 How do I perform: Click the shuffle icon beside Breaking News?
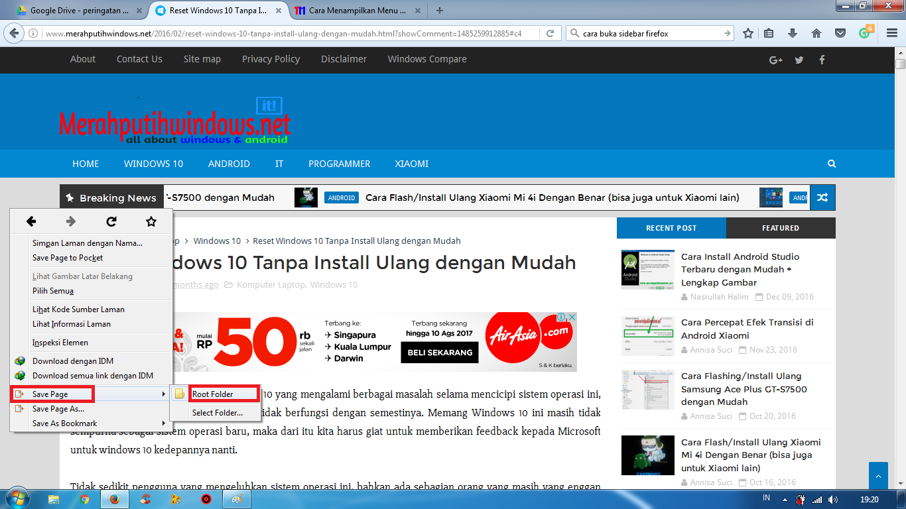[x=822, y=198]
